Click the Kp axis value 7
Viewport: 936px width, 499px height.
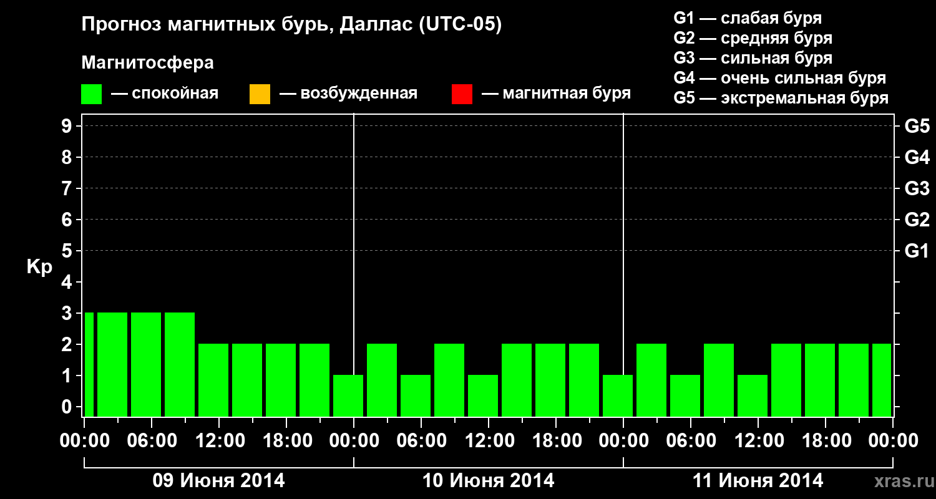tap(68, 188)
